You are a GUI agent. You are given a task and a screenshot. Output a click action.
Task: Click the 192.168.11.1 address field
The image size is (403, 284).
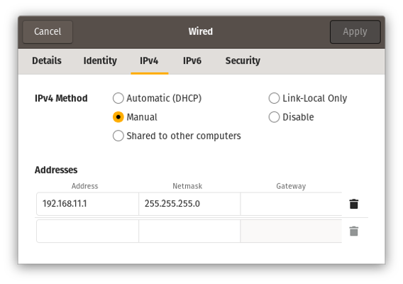coord(87,204)
